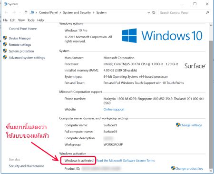This screenshot has width=214, height=174.
Task: Open address bar history dropdown
Action: [148, 12]
